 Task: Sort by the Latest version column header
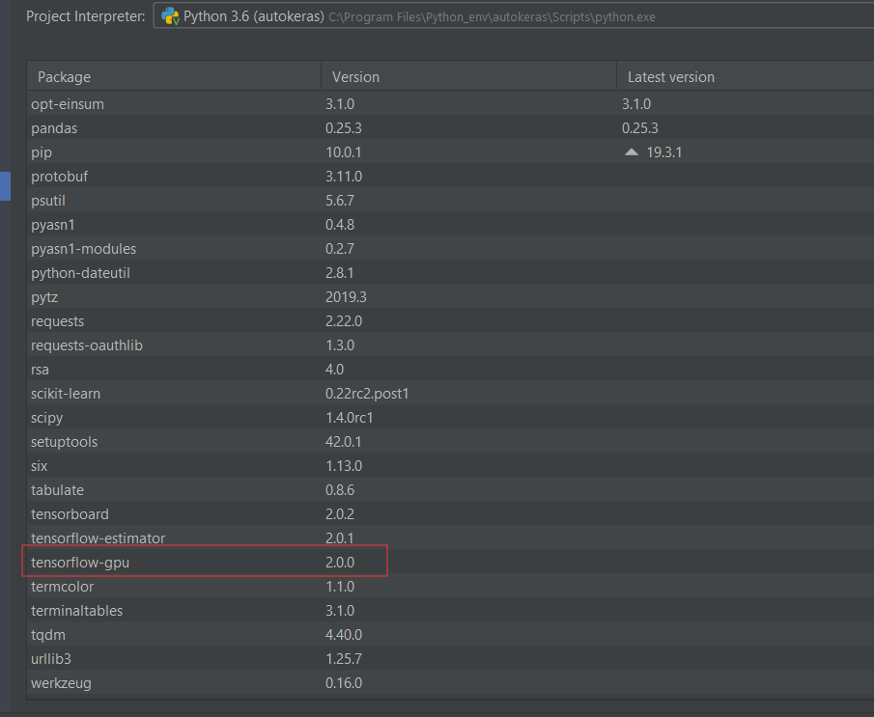(x=670, y=75)
